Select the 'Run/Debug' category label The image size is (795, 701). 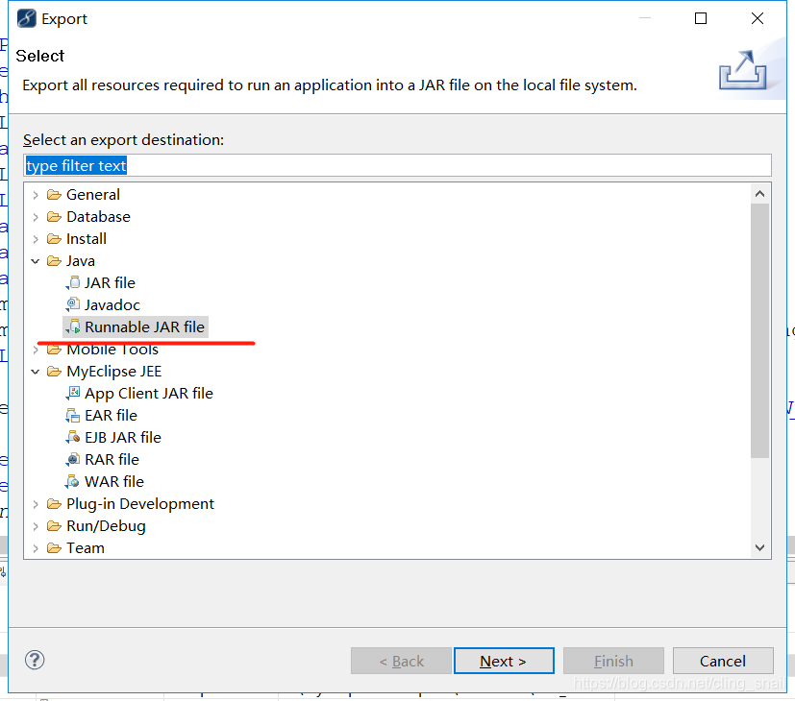106,526
